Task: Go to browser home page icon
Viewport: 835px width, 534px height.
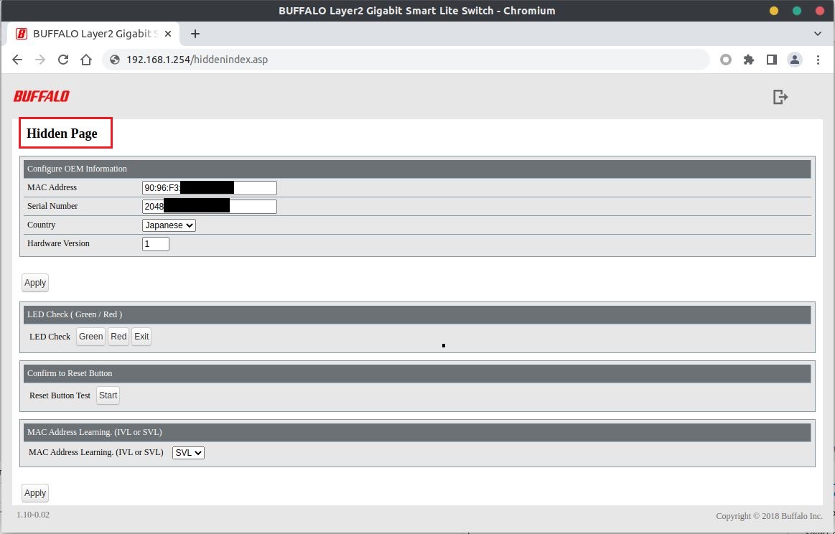Action: pyautogui.click(x=86, y=60)
